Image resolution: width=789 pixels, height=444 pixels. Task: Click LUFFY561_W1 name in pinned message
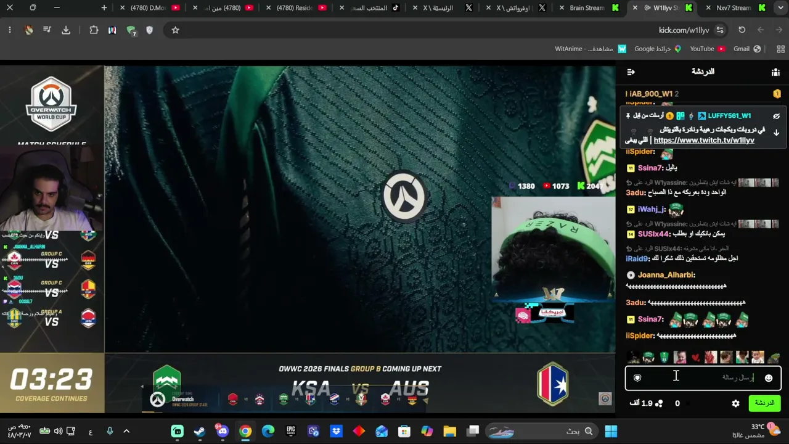pyautogui.click(x=729, y=116)
